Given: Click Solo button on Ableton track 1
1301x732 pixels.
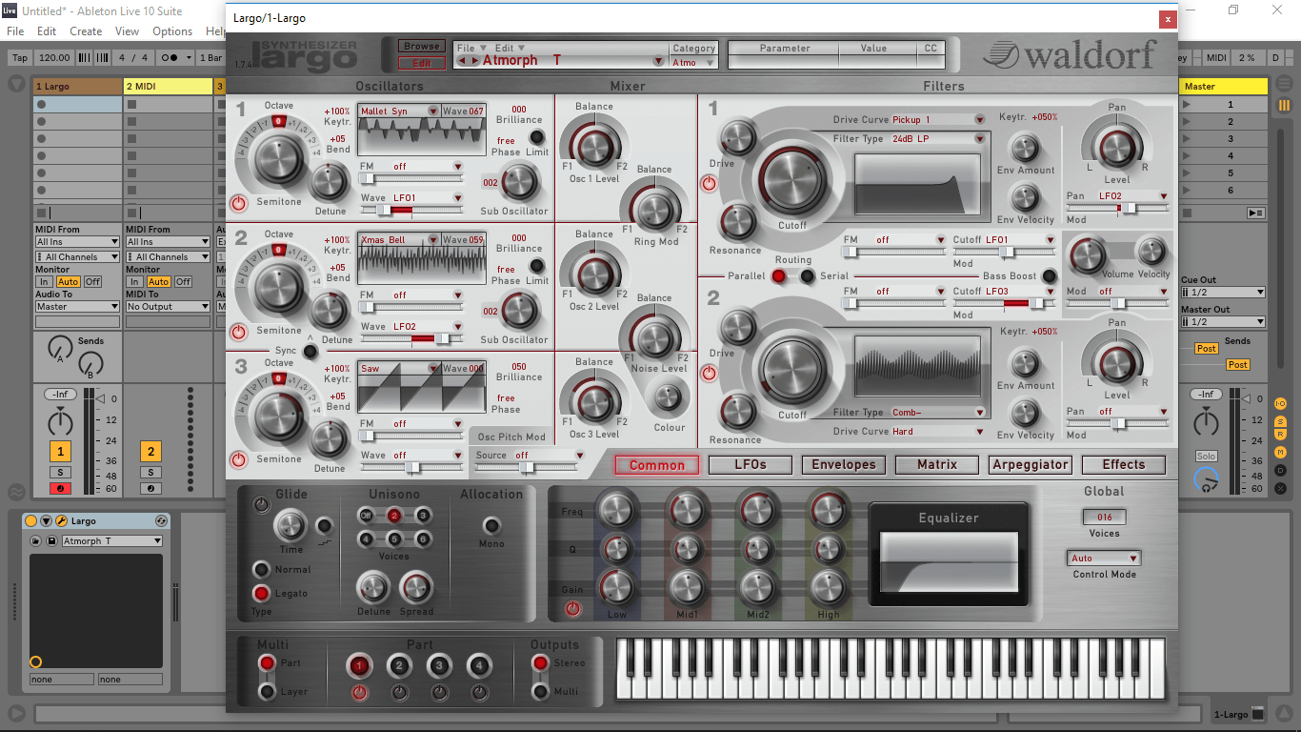Looking at the screenshot, I should [x=60, y=472].
